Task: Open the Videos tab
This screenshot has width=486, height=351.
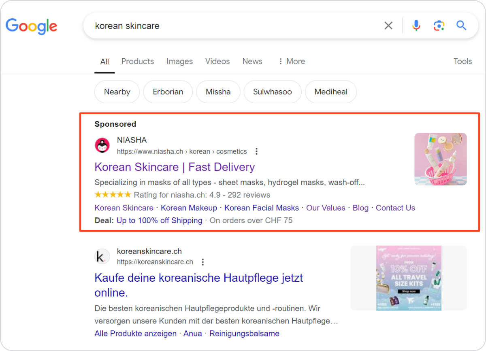Action: (217, 62)
